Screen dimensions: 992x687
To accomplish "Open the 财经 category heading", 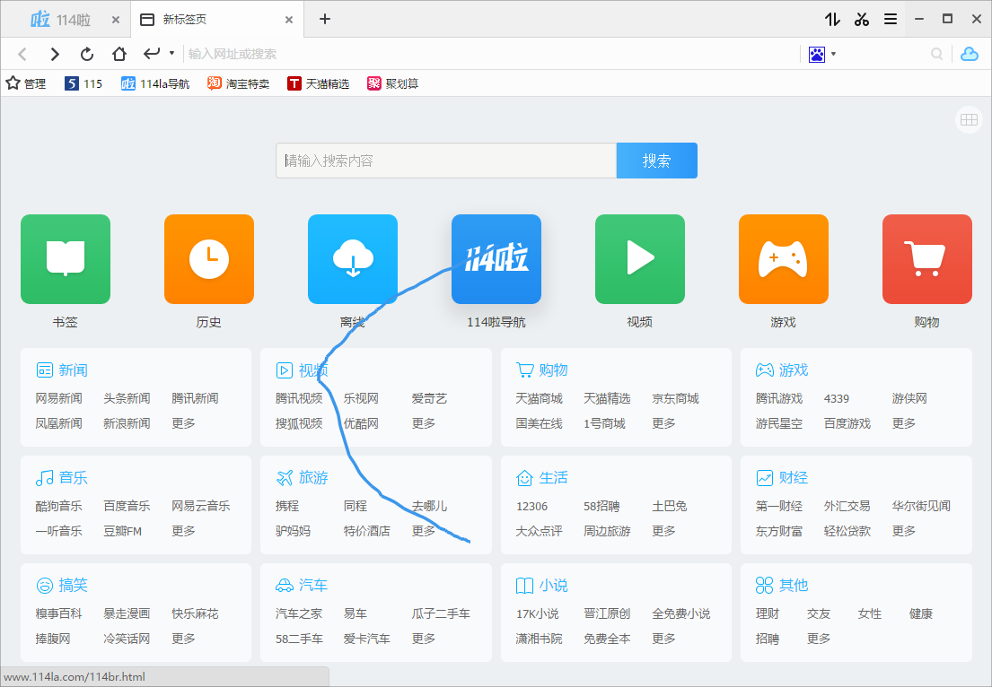I will click(782, 477).
